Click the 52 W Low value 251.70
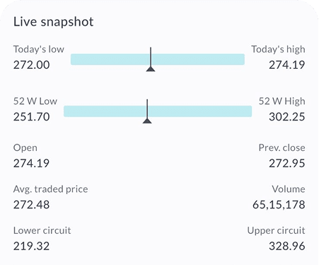 [31, 117]
